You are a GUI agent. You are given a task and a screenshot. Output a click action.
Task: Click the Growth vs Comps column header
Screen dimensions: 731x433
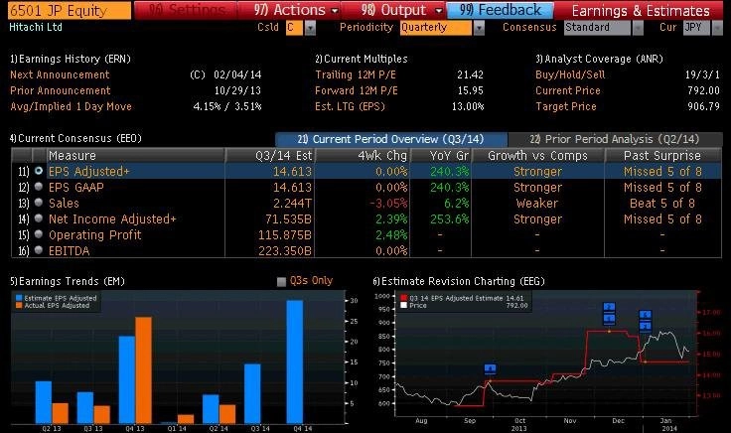538,155
